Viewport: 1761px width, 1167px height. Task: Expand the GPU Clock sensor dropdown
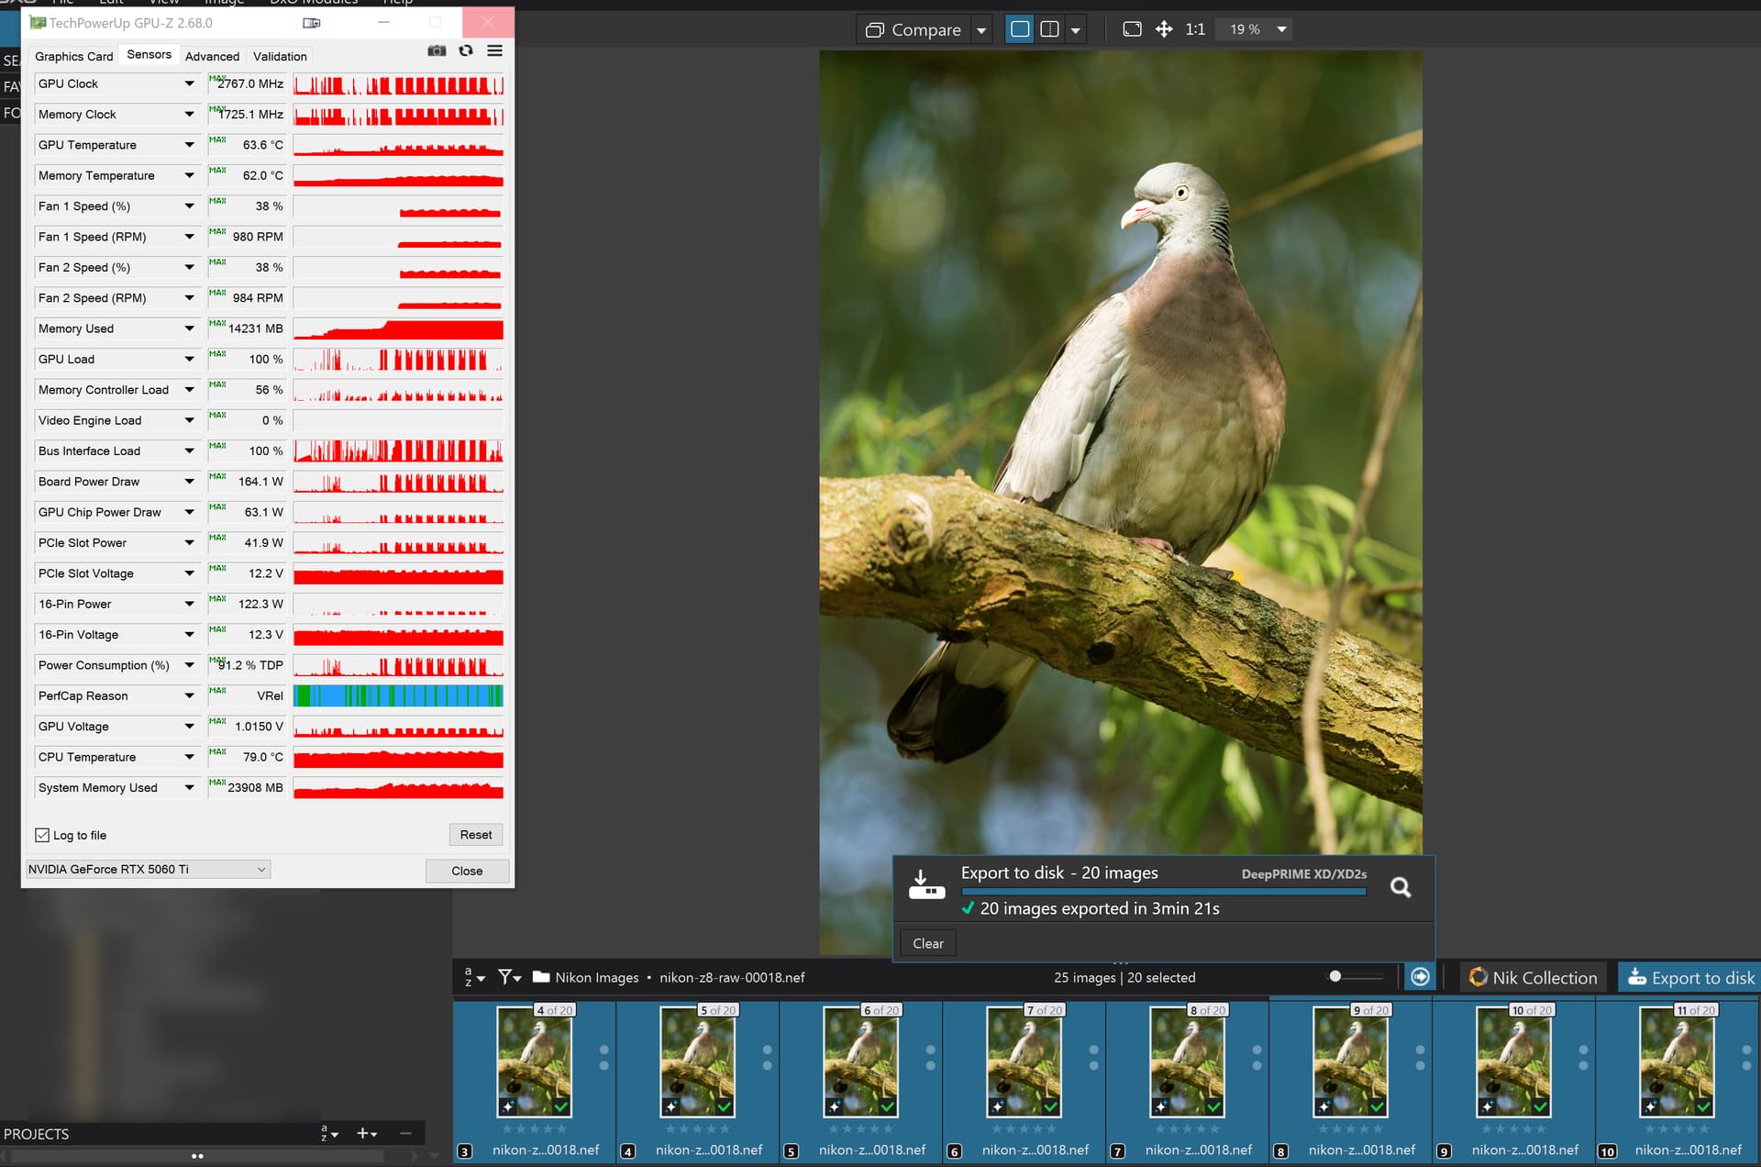[x=189, y=83]
